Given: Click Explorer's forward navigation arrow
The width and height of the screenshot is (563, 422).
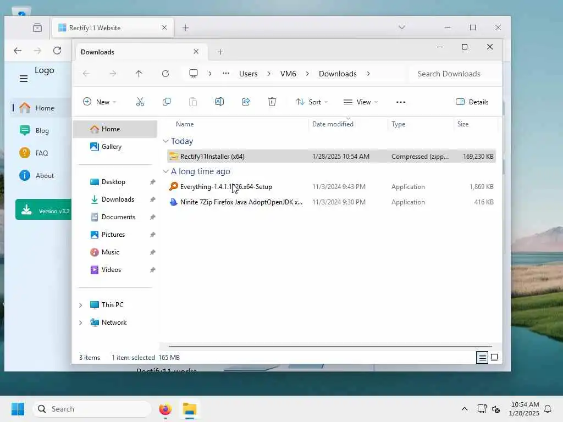Looking at the screenshot, I should click(113, 74).
